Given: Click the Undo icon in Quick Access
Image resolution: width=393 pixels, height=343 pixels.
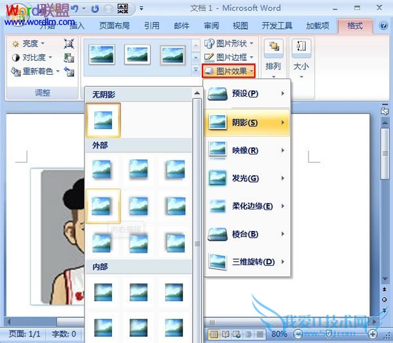Looking at the screenshot, I should [75, 9].
